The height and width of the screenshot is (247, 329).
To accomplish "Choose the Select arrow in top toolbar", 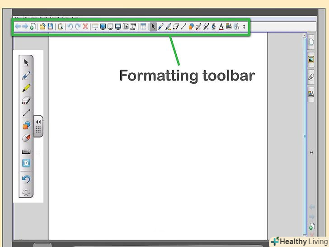I will click(x=153, y=27).
